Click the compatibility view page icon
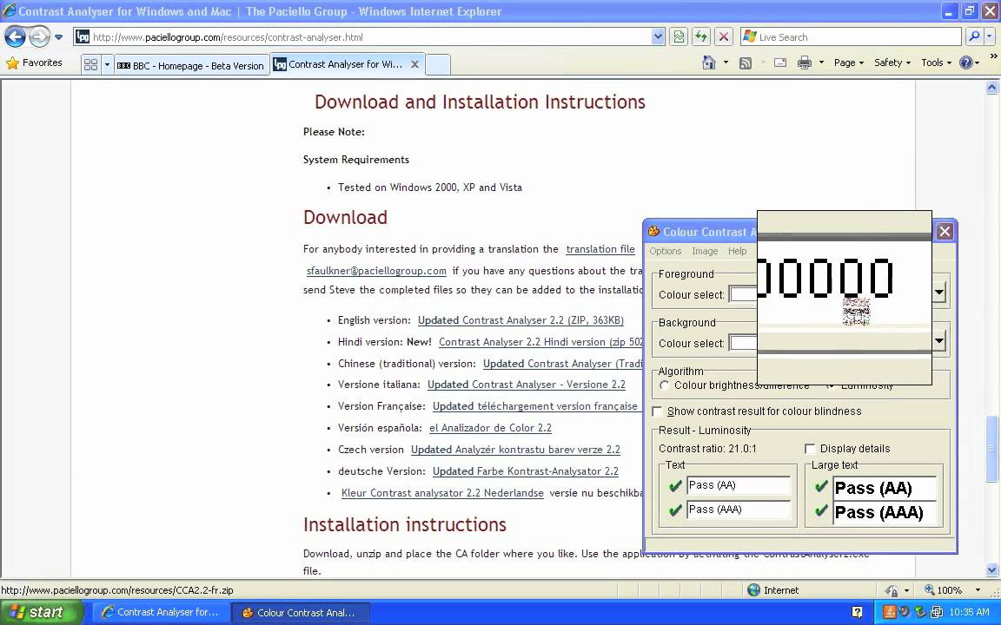Screen dimensions: 1001x625 tap(679, 37)
